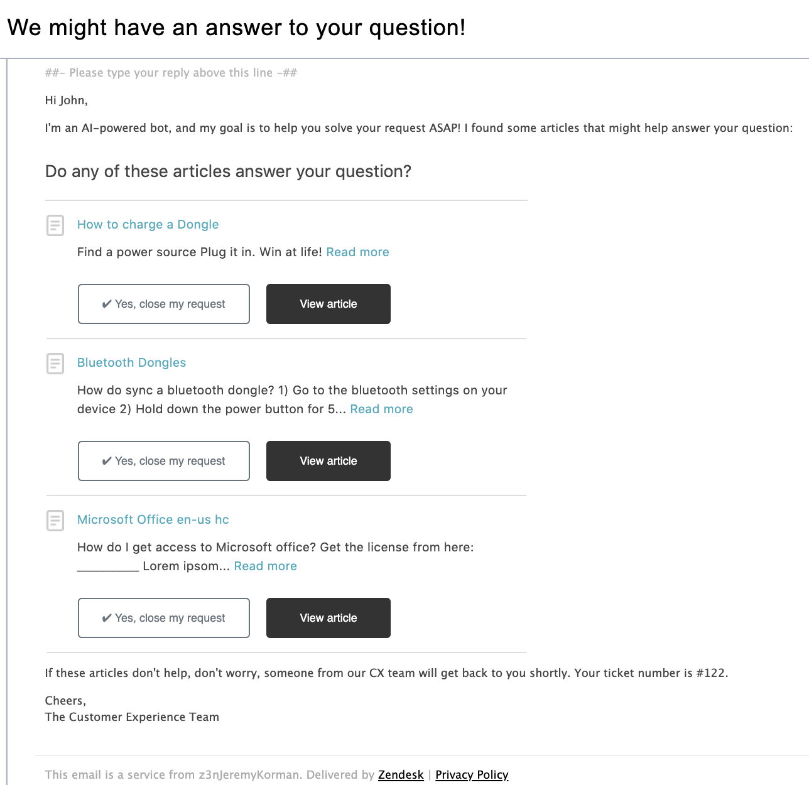Click the ticket number #122 text

point(712,673)
